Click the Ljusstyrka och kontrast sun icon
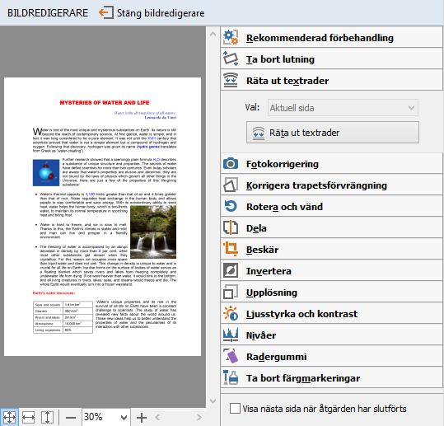 click(x=231, y=313)
